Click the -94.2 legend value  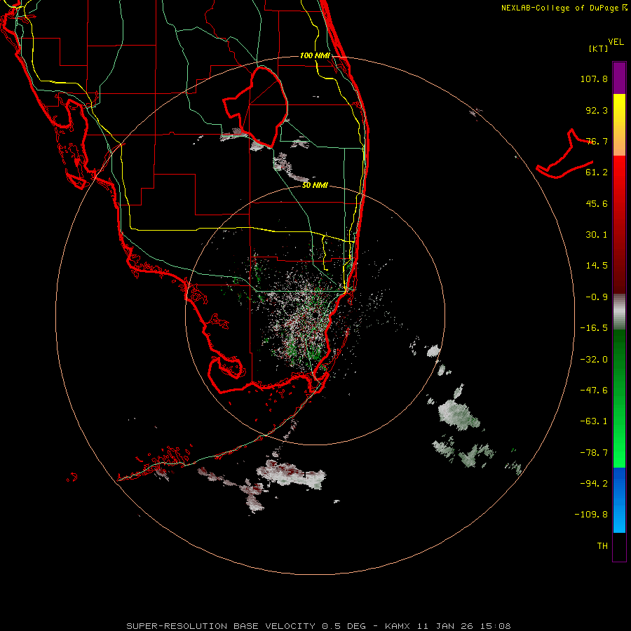(x=594, y=484)
